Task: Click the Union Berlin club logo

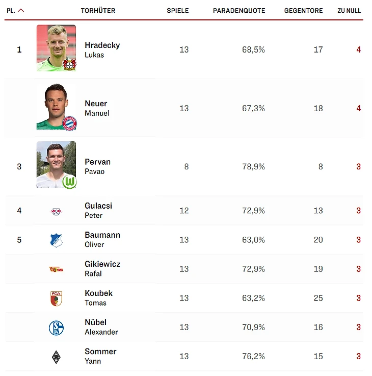Action: pos(56,269)
